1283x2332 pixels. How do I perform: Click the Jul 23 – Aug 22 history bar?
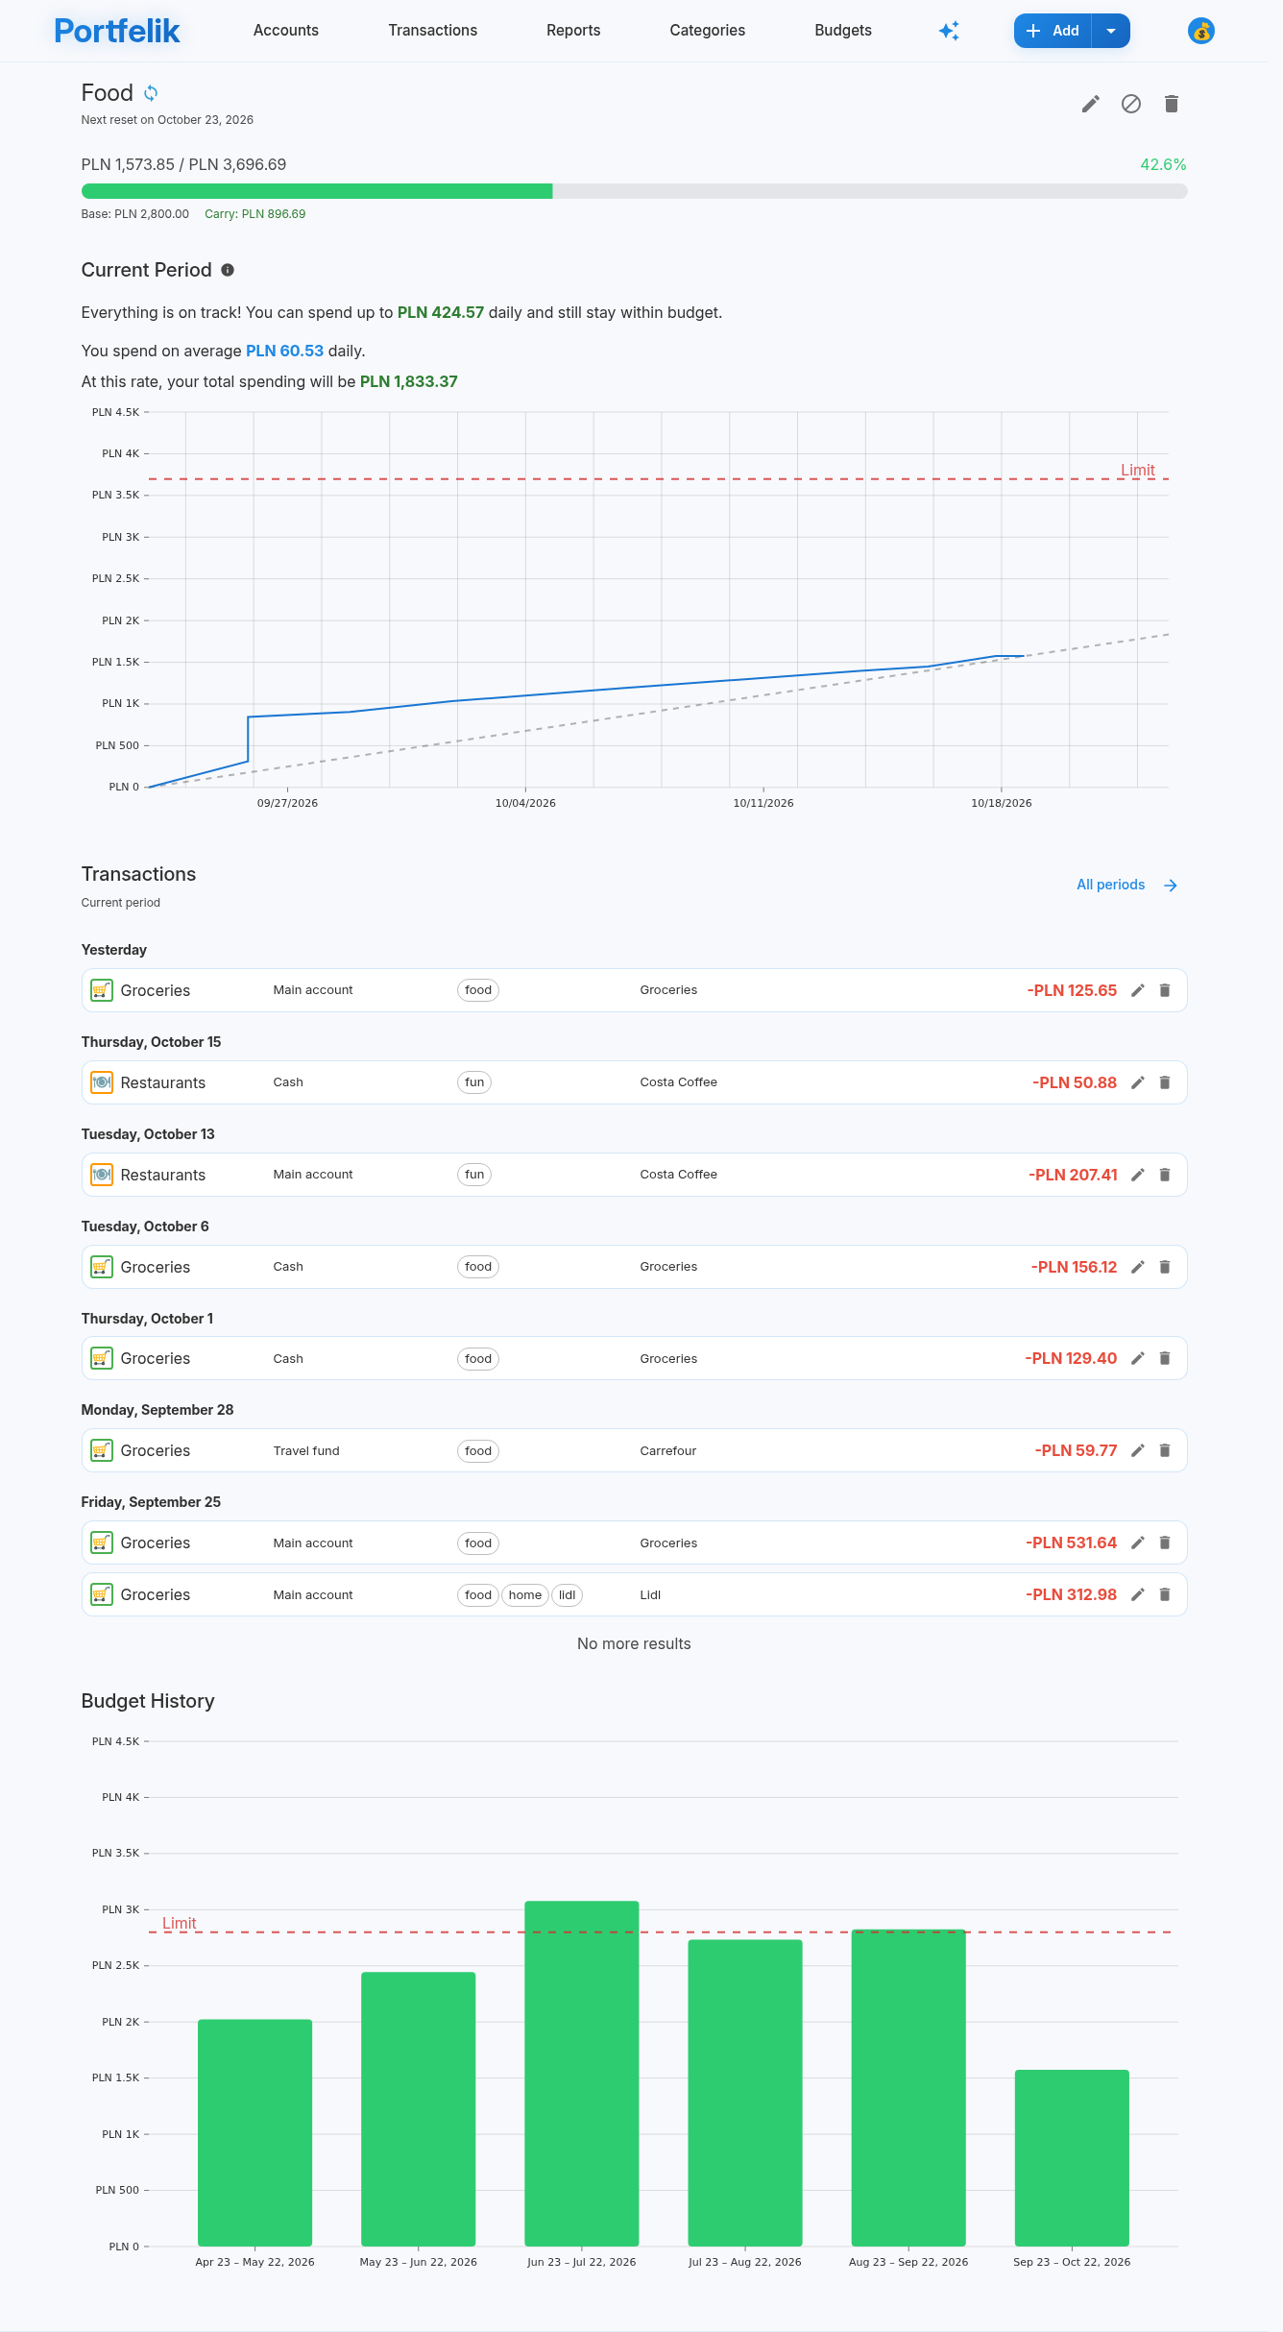(745, 2093)
